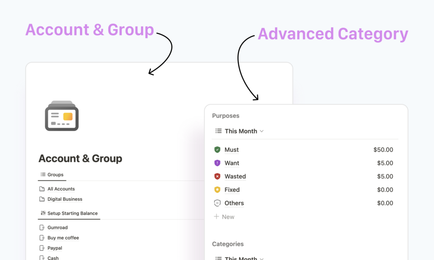Click the red Wasted shield icon
Screen dimensions: 434x260
coord(217,177)
